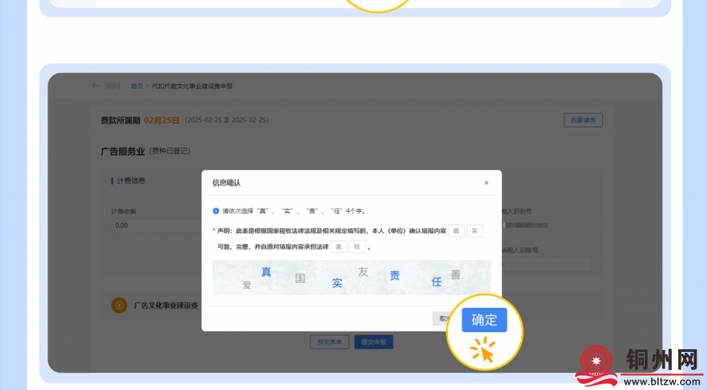Click the gray character 国 in captcha
This screenshot has width=707, height=390.
coord(300,278)
